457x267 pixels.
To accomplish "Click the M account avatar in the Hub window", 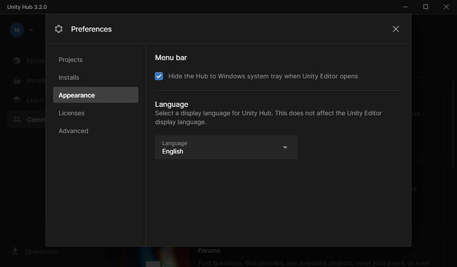I will [17, 30].
